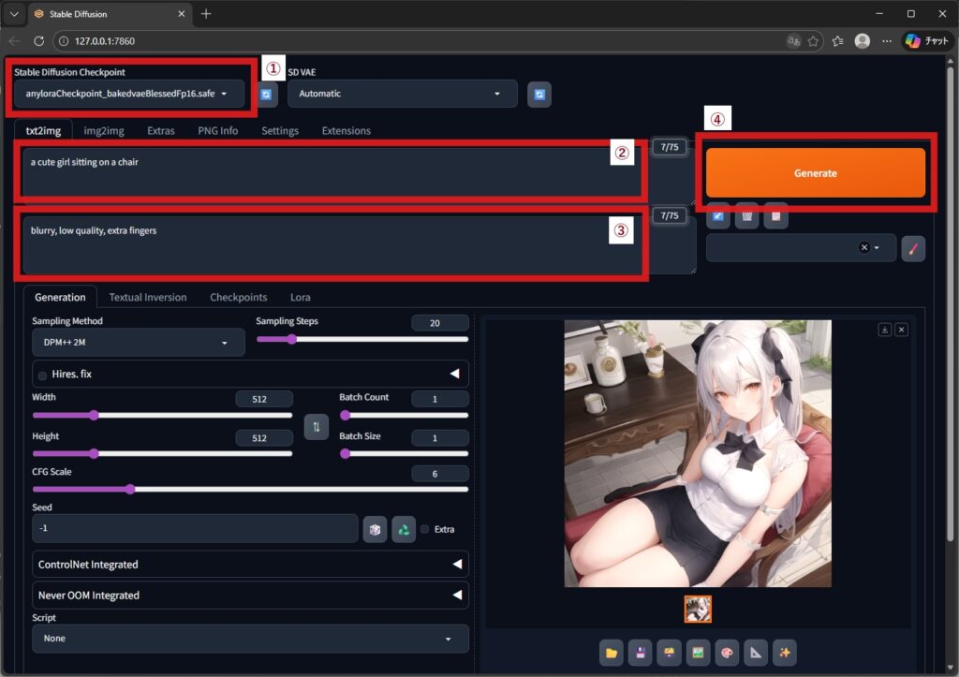Enable the Hires. fix checkbox

tap(42, 375)
